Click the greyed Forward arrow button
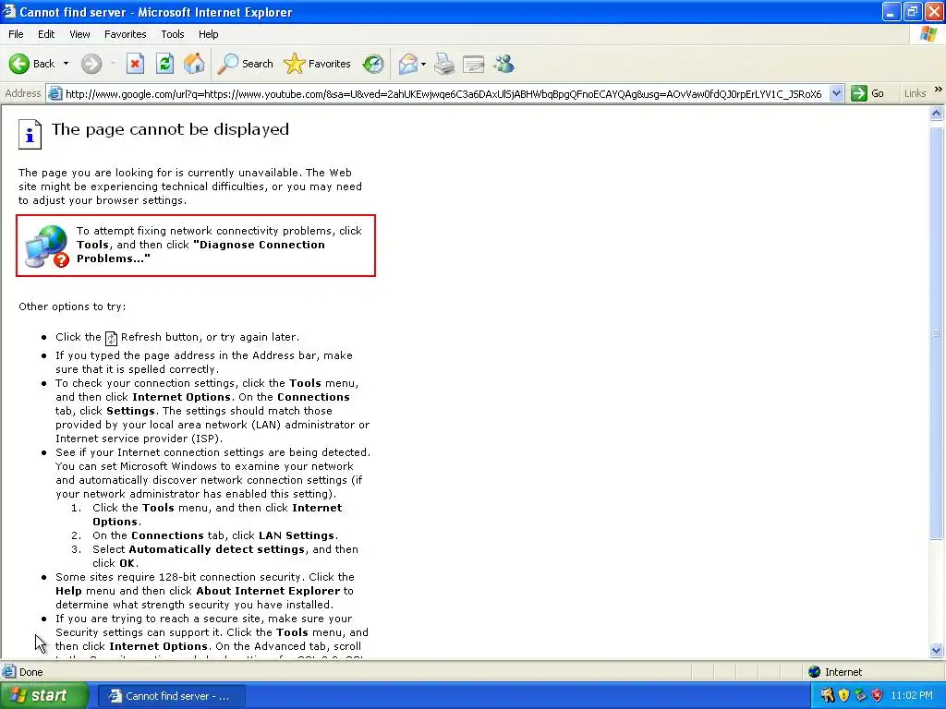Viewport: 946px width, 709px height. tap(91, 64)
